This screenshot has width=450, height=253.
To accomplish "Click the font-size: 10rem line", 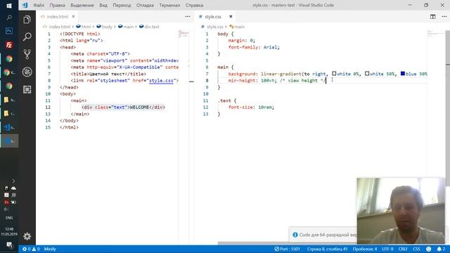I will point(252,108).
